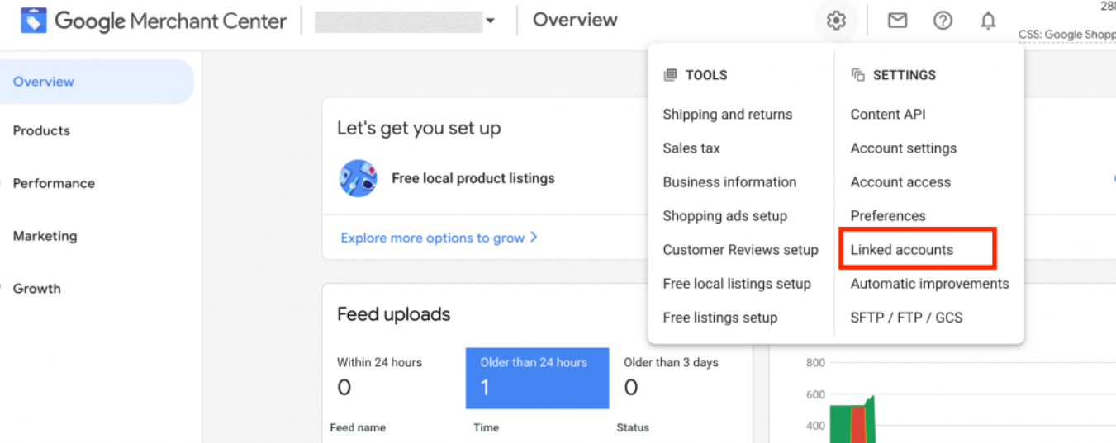The image size is (1116, 443).
Task: Open Linked accounts in Settings
Action: pos(902,250)
